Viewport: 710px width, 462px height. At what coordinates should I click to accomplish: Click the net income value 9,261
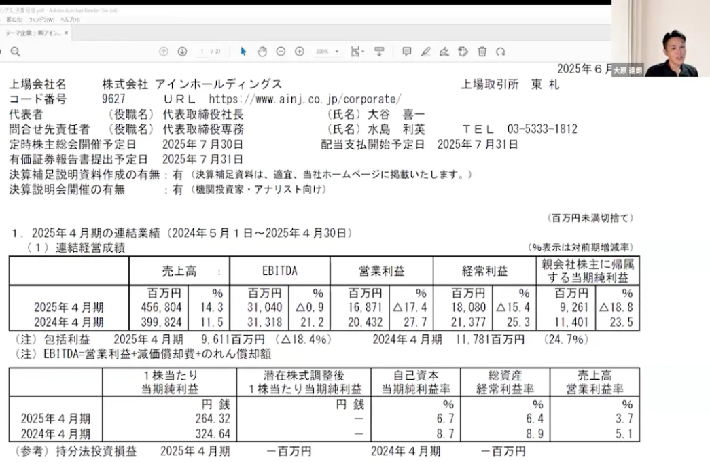pyautogui.click(x=574, y=308)
